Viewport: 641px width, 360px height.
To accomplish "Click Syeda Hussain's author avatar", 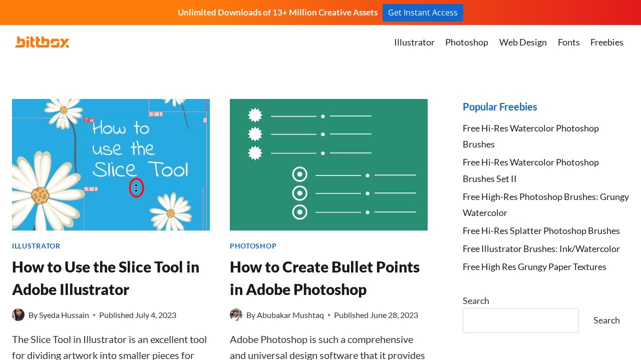I will [x=19, y=315].
